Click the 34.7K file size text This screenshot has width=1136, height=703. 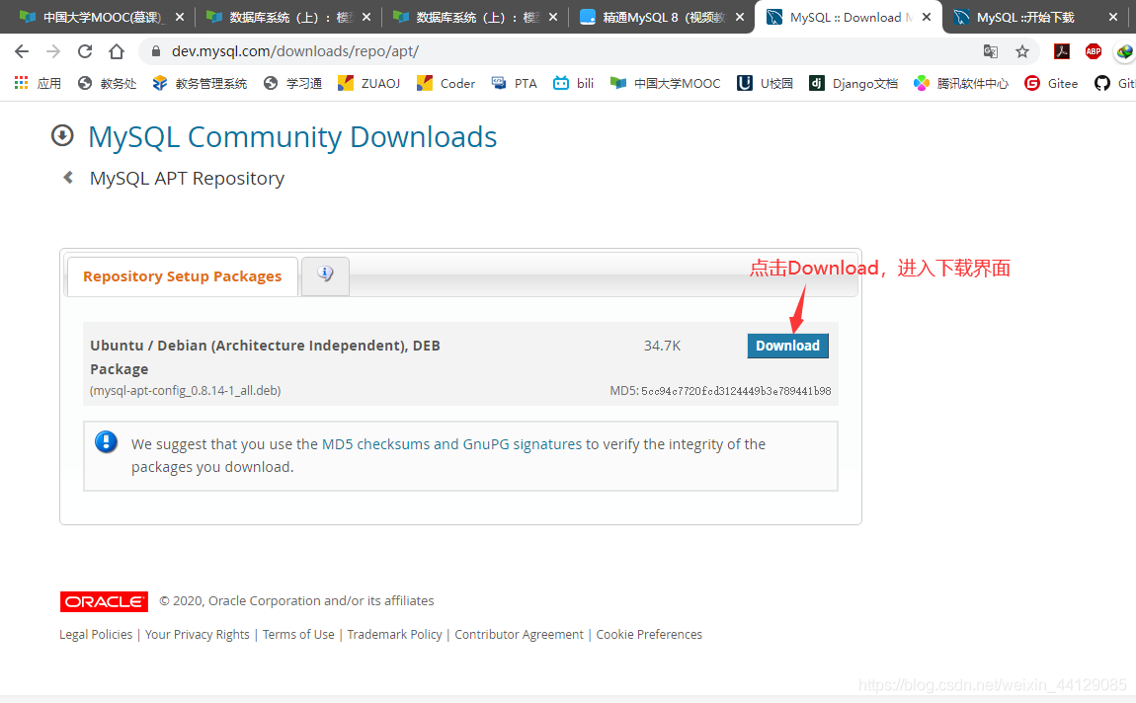click(x=662, y=346)
